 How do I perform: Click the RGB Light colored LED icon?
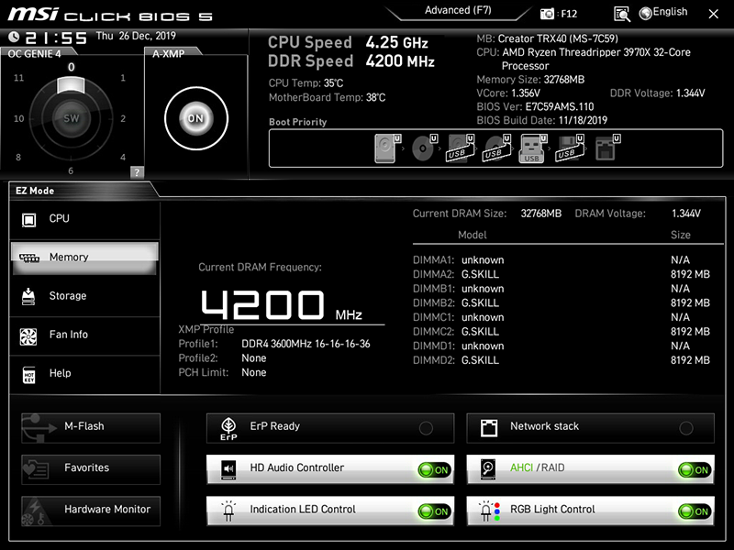tap(489, 511)
